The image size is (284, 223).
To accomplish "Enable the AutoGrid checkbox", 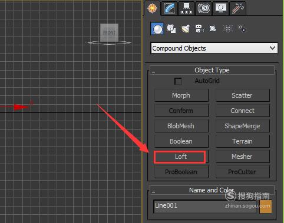I will [x=178, y=81].
